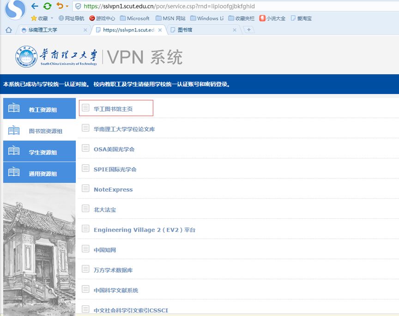399x316 pixels.
Task: Click the document icon beside 中文社会科学引文索引CSSCI
Action: pyautogui.click(x=85, y=309)
